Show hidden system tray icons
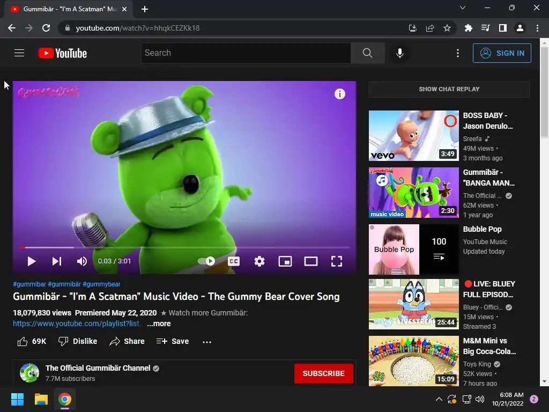 [439, 399]
